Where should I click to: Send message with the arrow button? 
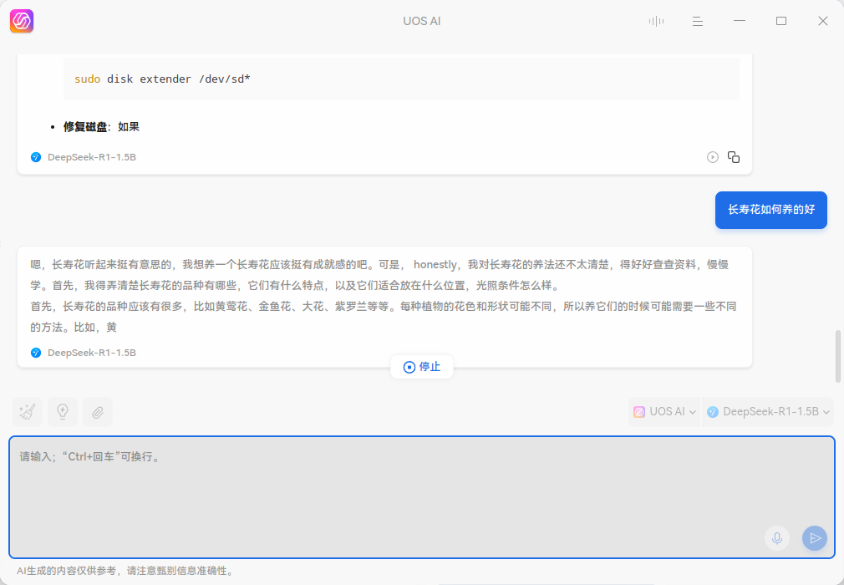pos(815,538)
